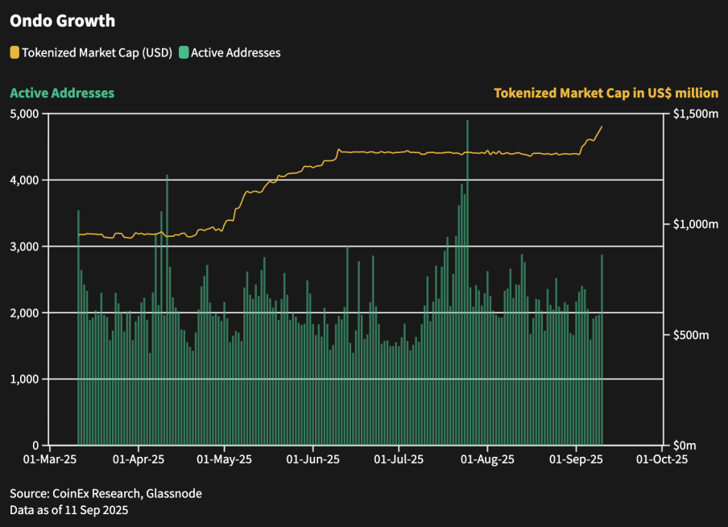
Task: Click the 01-May-25 date on the x-axis
Action: click(x=225, y=459)
